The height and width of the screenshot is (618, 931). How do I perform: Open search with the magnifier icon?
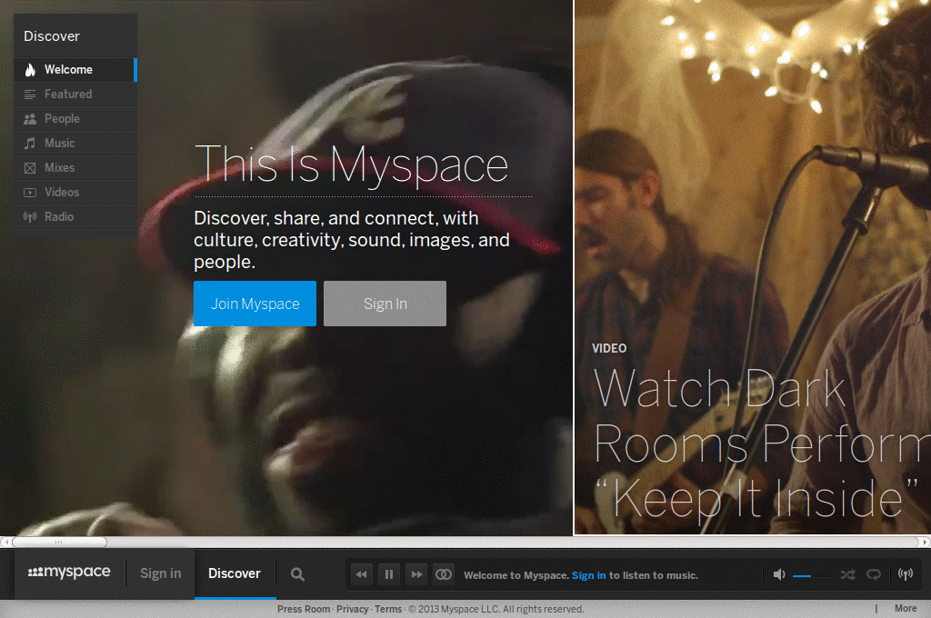click(297, 574)
